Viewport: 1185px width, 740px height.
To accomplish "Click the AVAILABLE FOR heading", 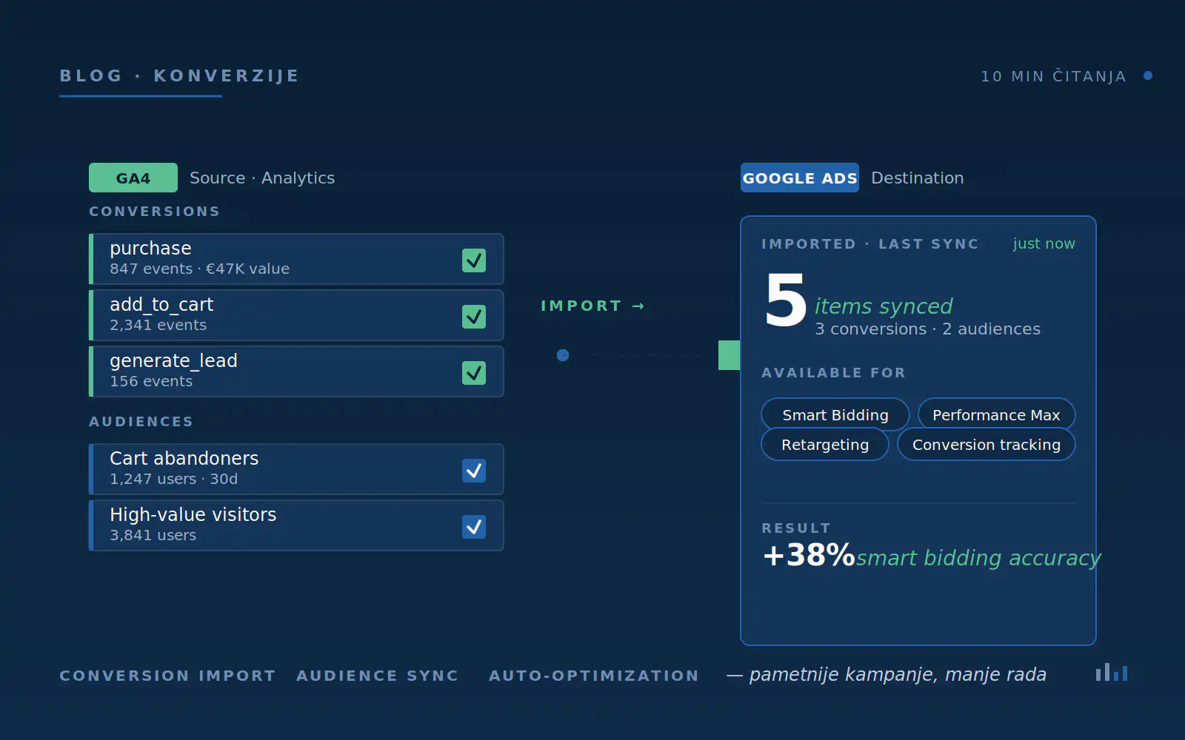I will click(834, 372).
